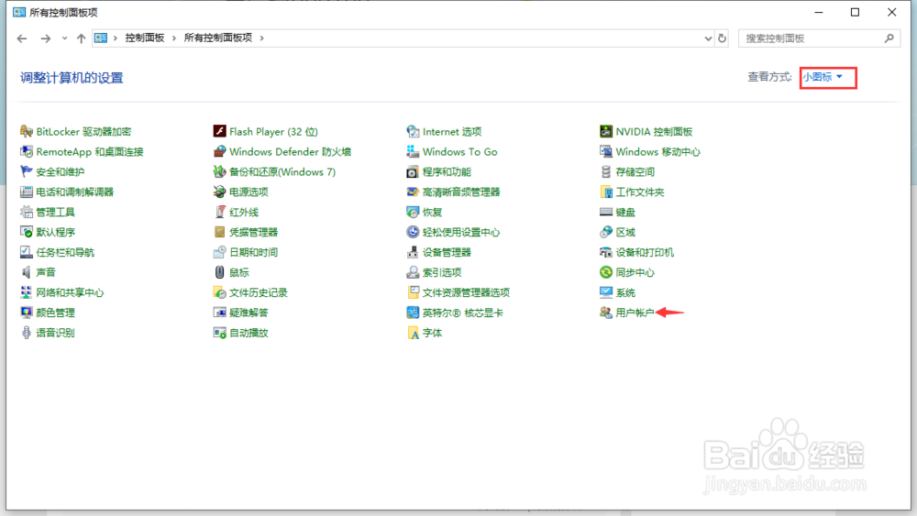Open the 疑难解答 link

pyautogui.click(x=249, y=313)
